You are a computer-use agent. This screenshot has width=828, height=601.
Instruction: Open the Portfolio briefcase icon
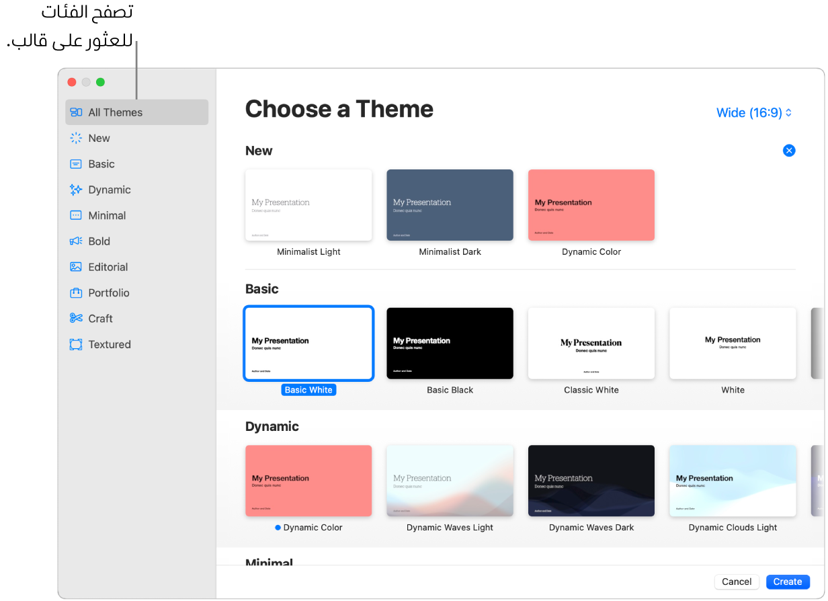pos(76,293)
